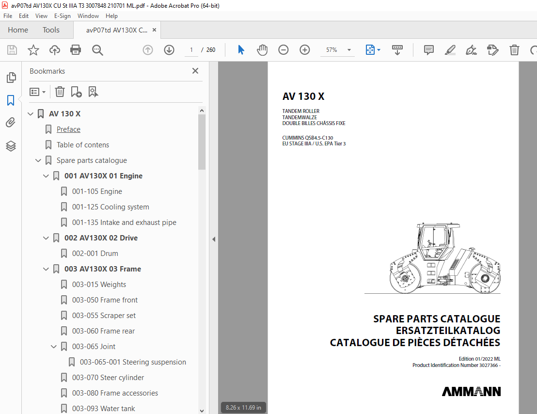Image resolution: width=537 pixels, height=414 pixels.
Task: Jump to 001-125 Cooling system bookmark
Action: pyautogui.click(x=111, y=207)
